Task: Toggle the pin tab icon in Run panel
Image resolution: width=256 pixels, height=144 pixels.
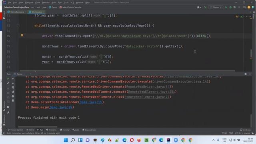Action: point(8,112)
